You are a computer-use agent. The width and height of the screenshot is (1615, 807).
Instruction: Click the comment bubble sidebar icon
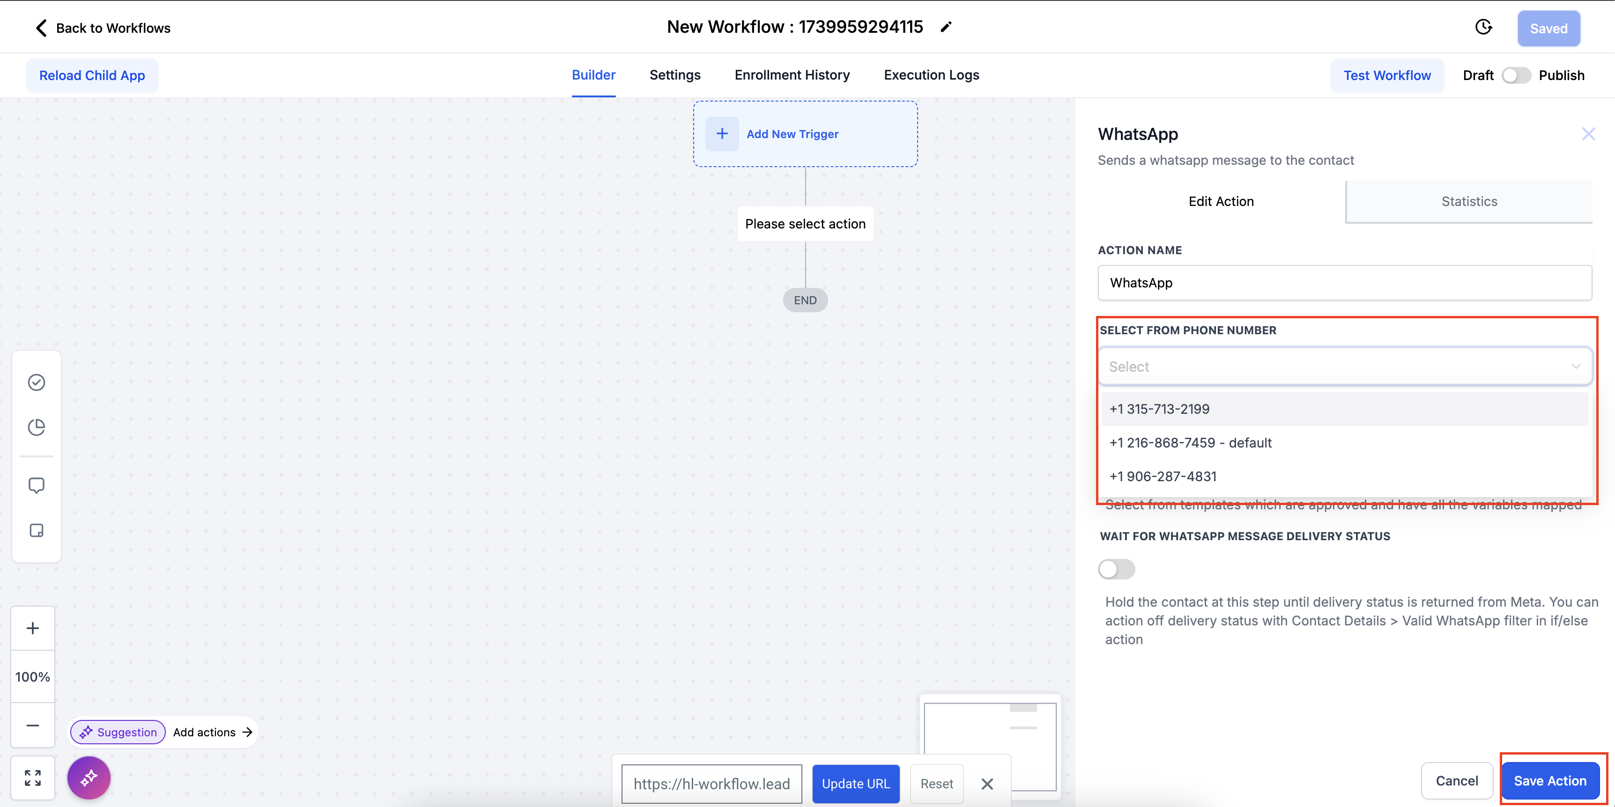tap(37, 485)
